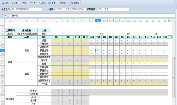Click the 旧品 category cell
This screenshot has height=105, width=177.
click(x=27, y=74)
